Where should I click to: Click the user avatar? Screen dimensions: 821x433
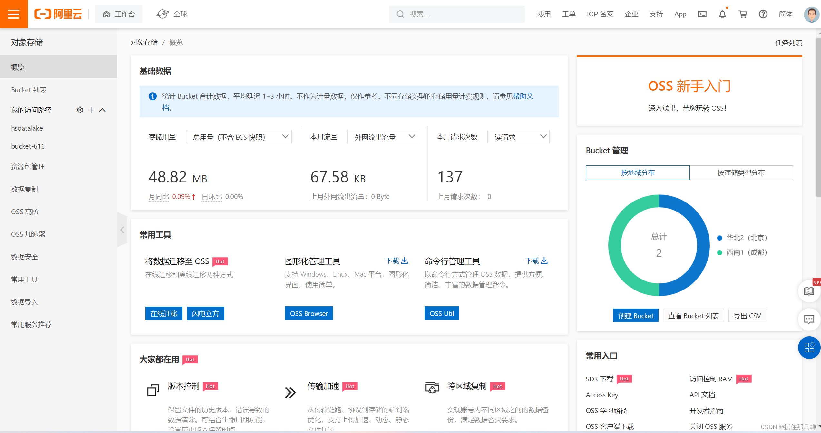811,14
